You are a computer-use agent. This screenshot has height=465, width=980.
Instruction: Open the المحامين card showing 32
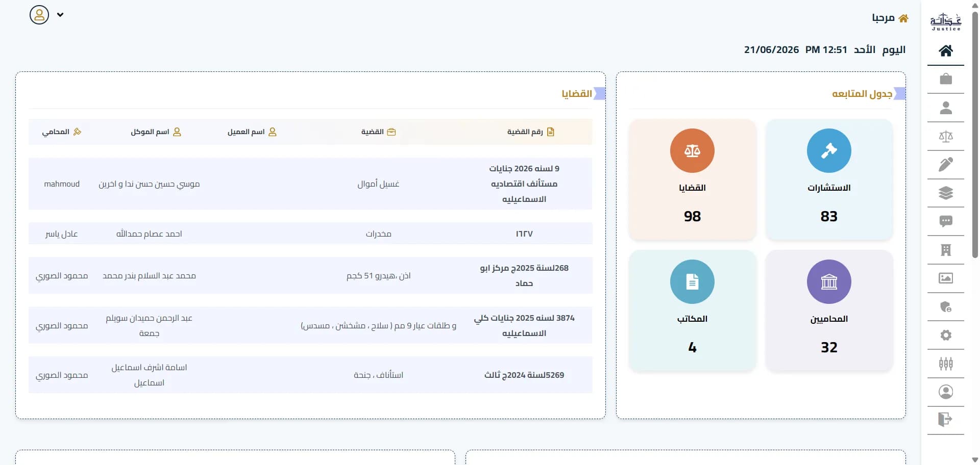pos(829,311)
